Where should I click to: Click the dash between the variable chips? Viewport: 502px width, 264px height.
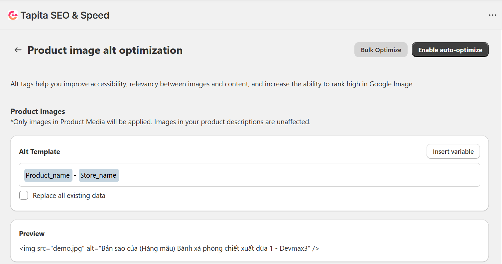coord(75,175)
